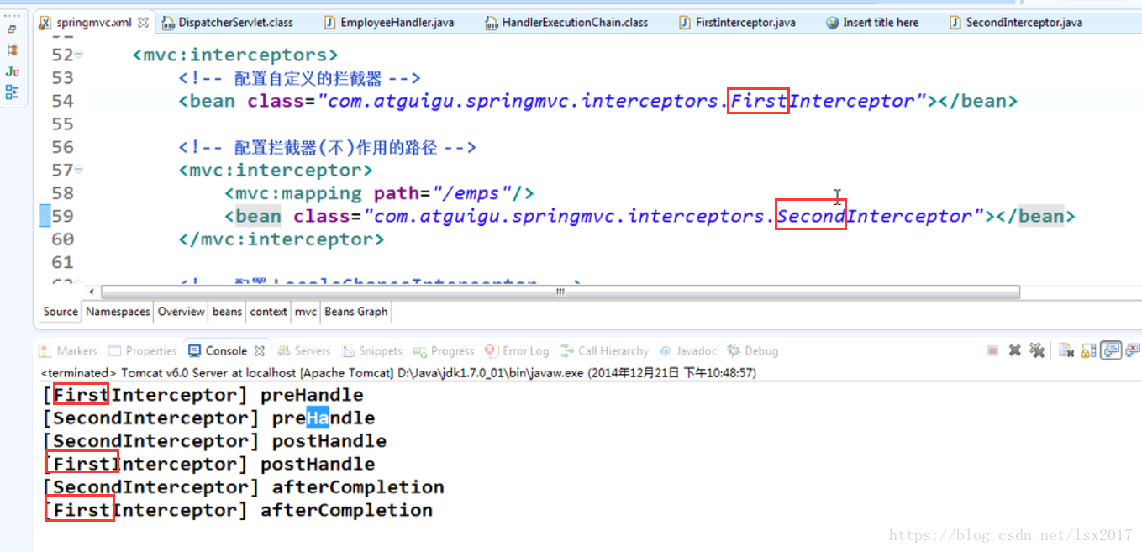Select the Source tab of the XML editor
Screen dimensions: 1142x552
click(61, 312)
